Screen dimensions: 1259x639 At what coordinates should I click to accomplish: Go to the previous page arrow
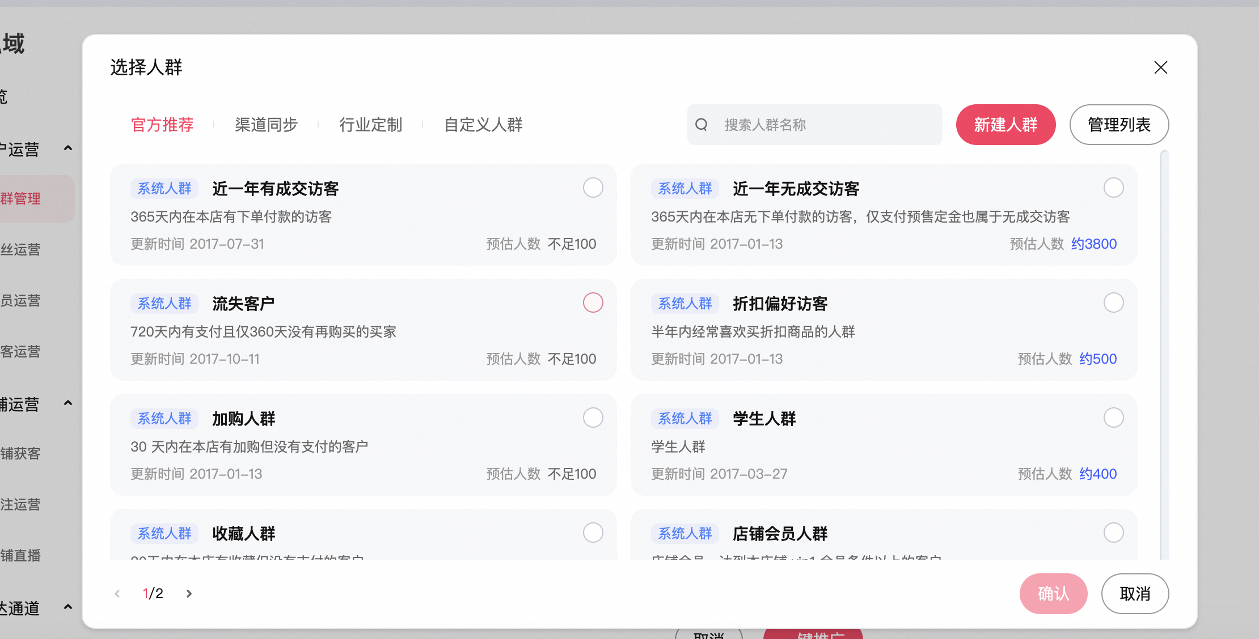pos(117,593)
